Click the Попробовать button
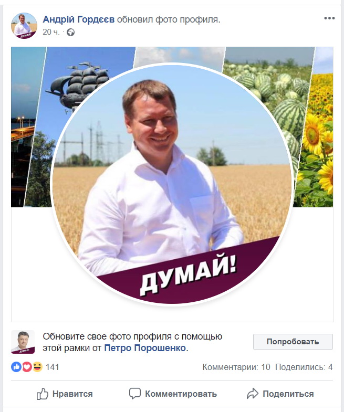The width and height of the screenshot is (344, 412). pos(293,342)
